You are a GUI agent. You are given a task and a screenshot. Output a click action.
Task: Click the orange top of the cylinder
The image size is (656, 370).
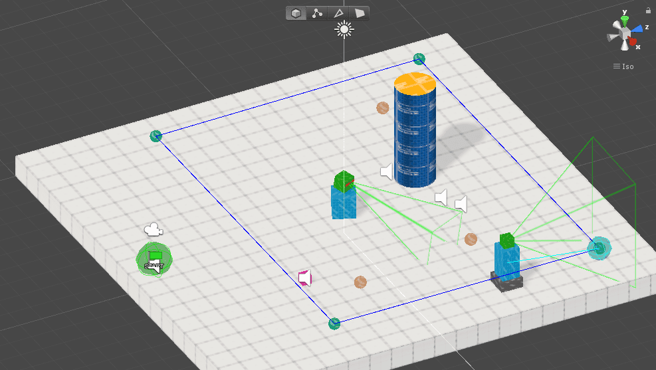(415, 83)
